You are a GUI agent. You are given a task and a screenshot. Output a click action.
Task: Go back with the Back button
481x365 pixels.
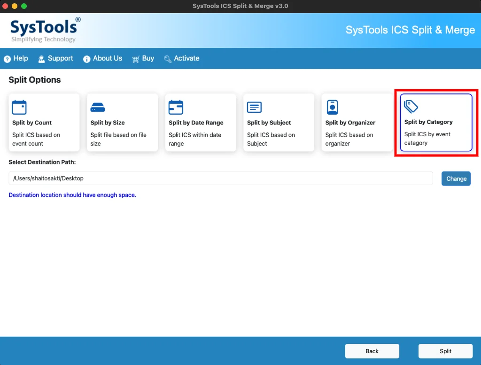click(x=372, y=351)
